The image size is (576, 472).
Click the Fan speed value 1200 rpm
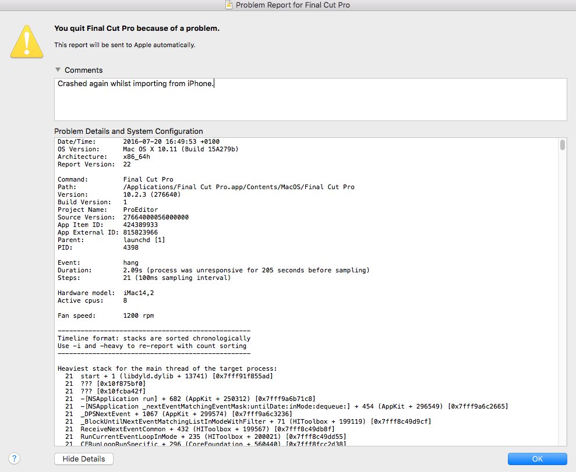pyautogui.click(x=139, y=315)
